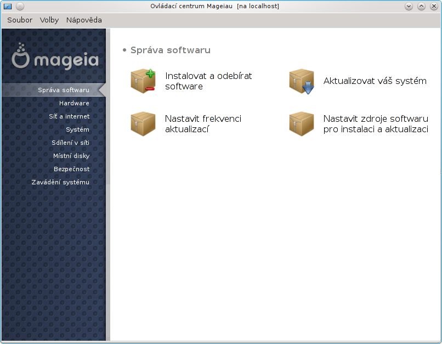442x344 pixels.
Task: Click the Mageia logo in sidebar
Action: coord(55,57)
